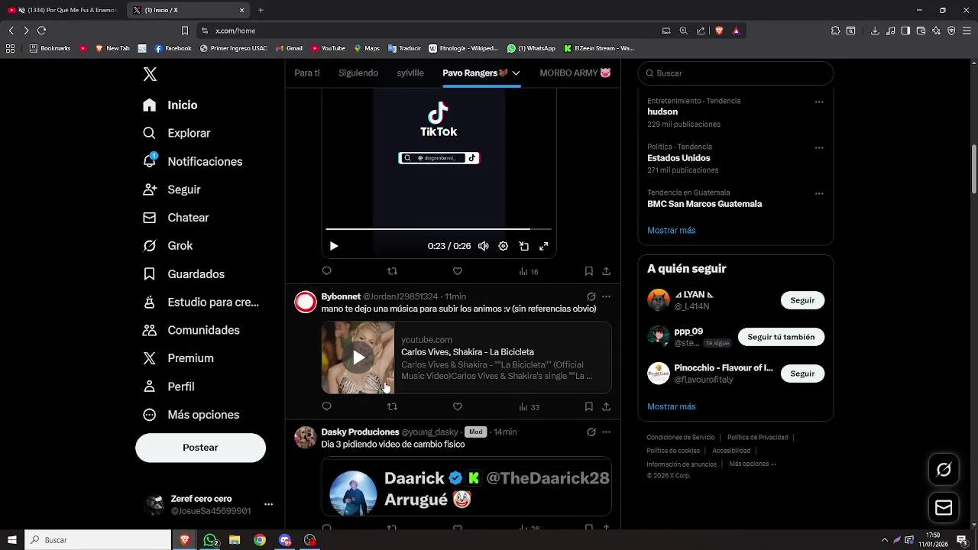View analytics with 33 views
This screenshot has width=978, height=550.
[x=529, y=407]
